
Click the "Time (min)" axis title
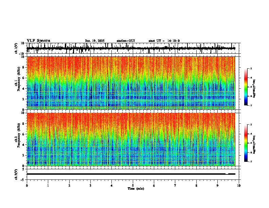[x=136, y=189]
